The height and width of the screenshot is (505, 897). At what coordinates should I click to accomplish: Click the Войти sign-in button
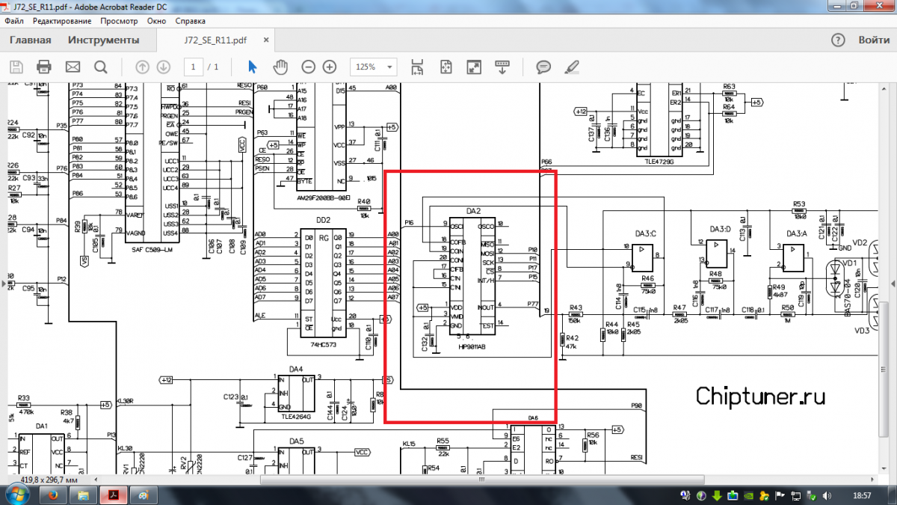click(x=874, y=40)
